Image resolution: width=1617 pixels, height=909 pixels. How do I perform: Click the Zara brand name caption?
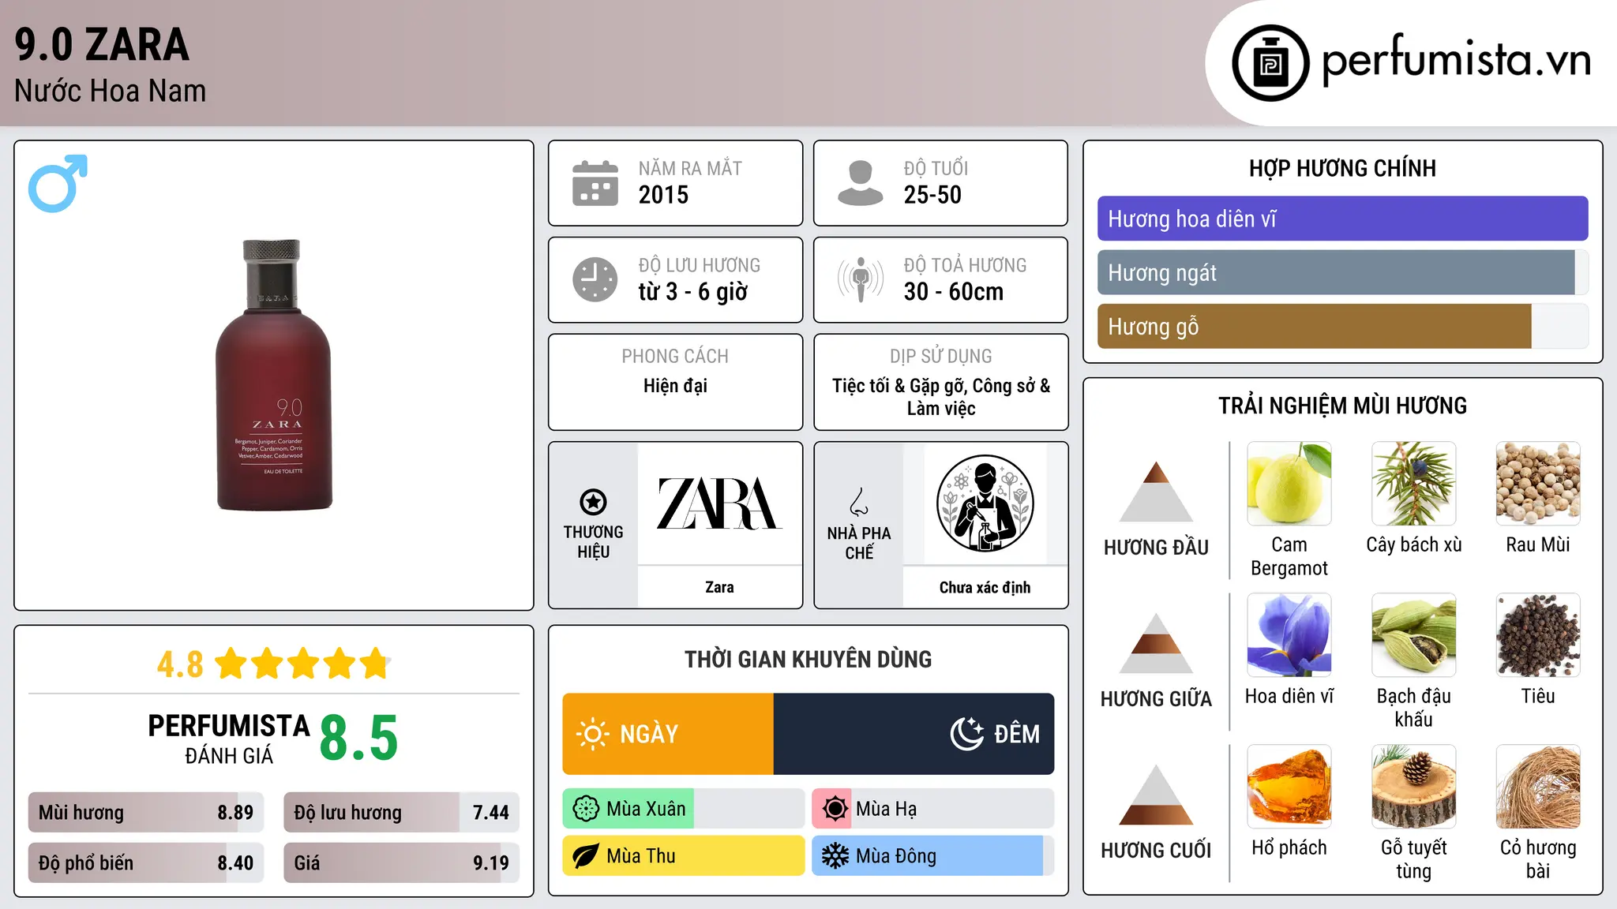(x=719, y=587)
